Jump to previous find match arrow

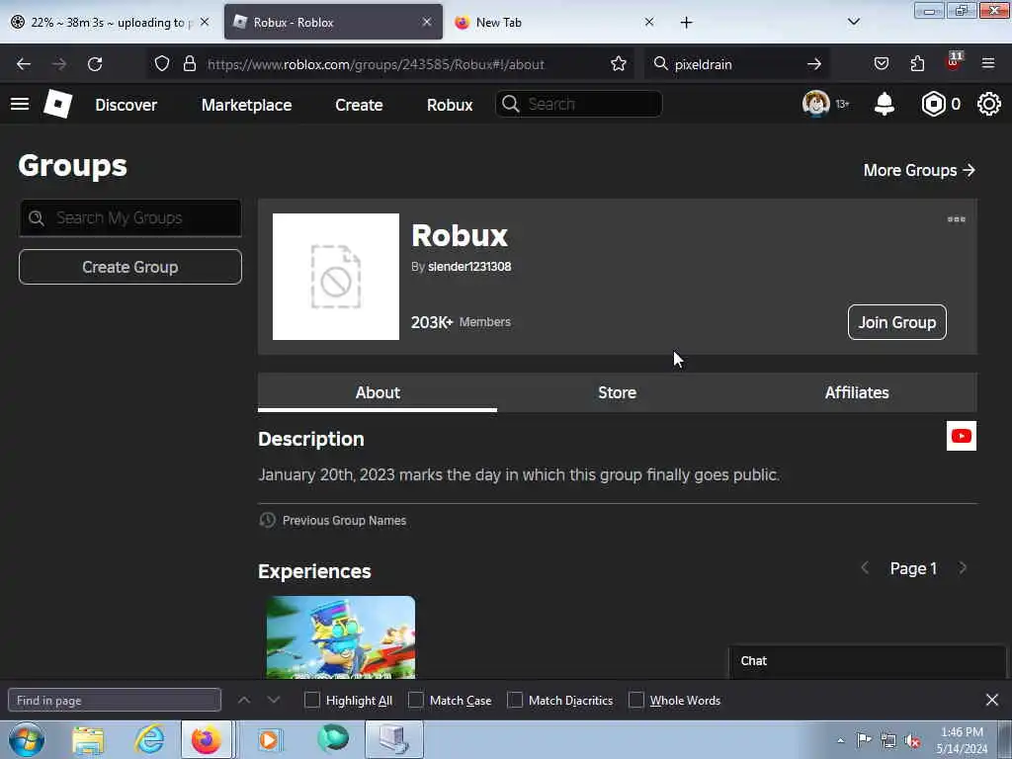244,700
